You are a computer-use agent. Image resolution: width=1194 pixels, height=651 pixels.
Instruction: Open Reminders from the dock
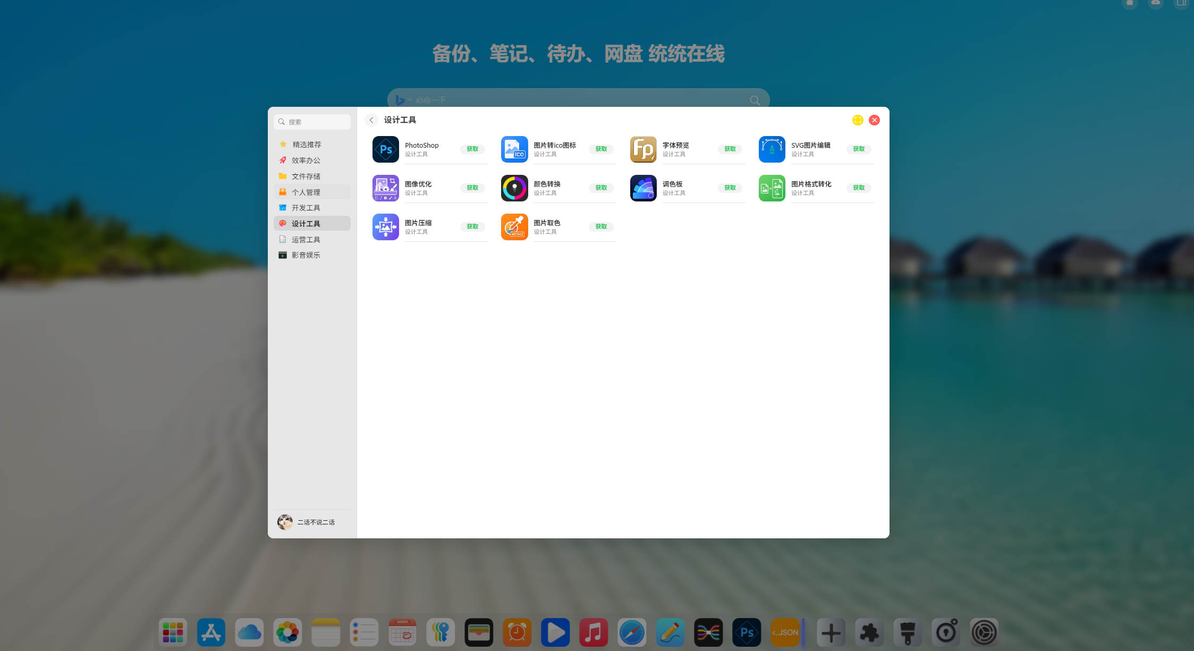click(364, 632)
